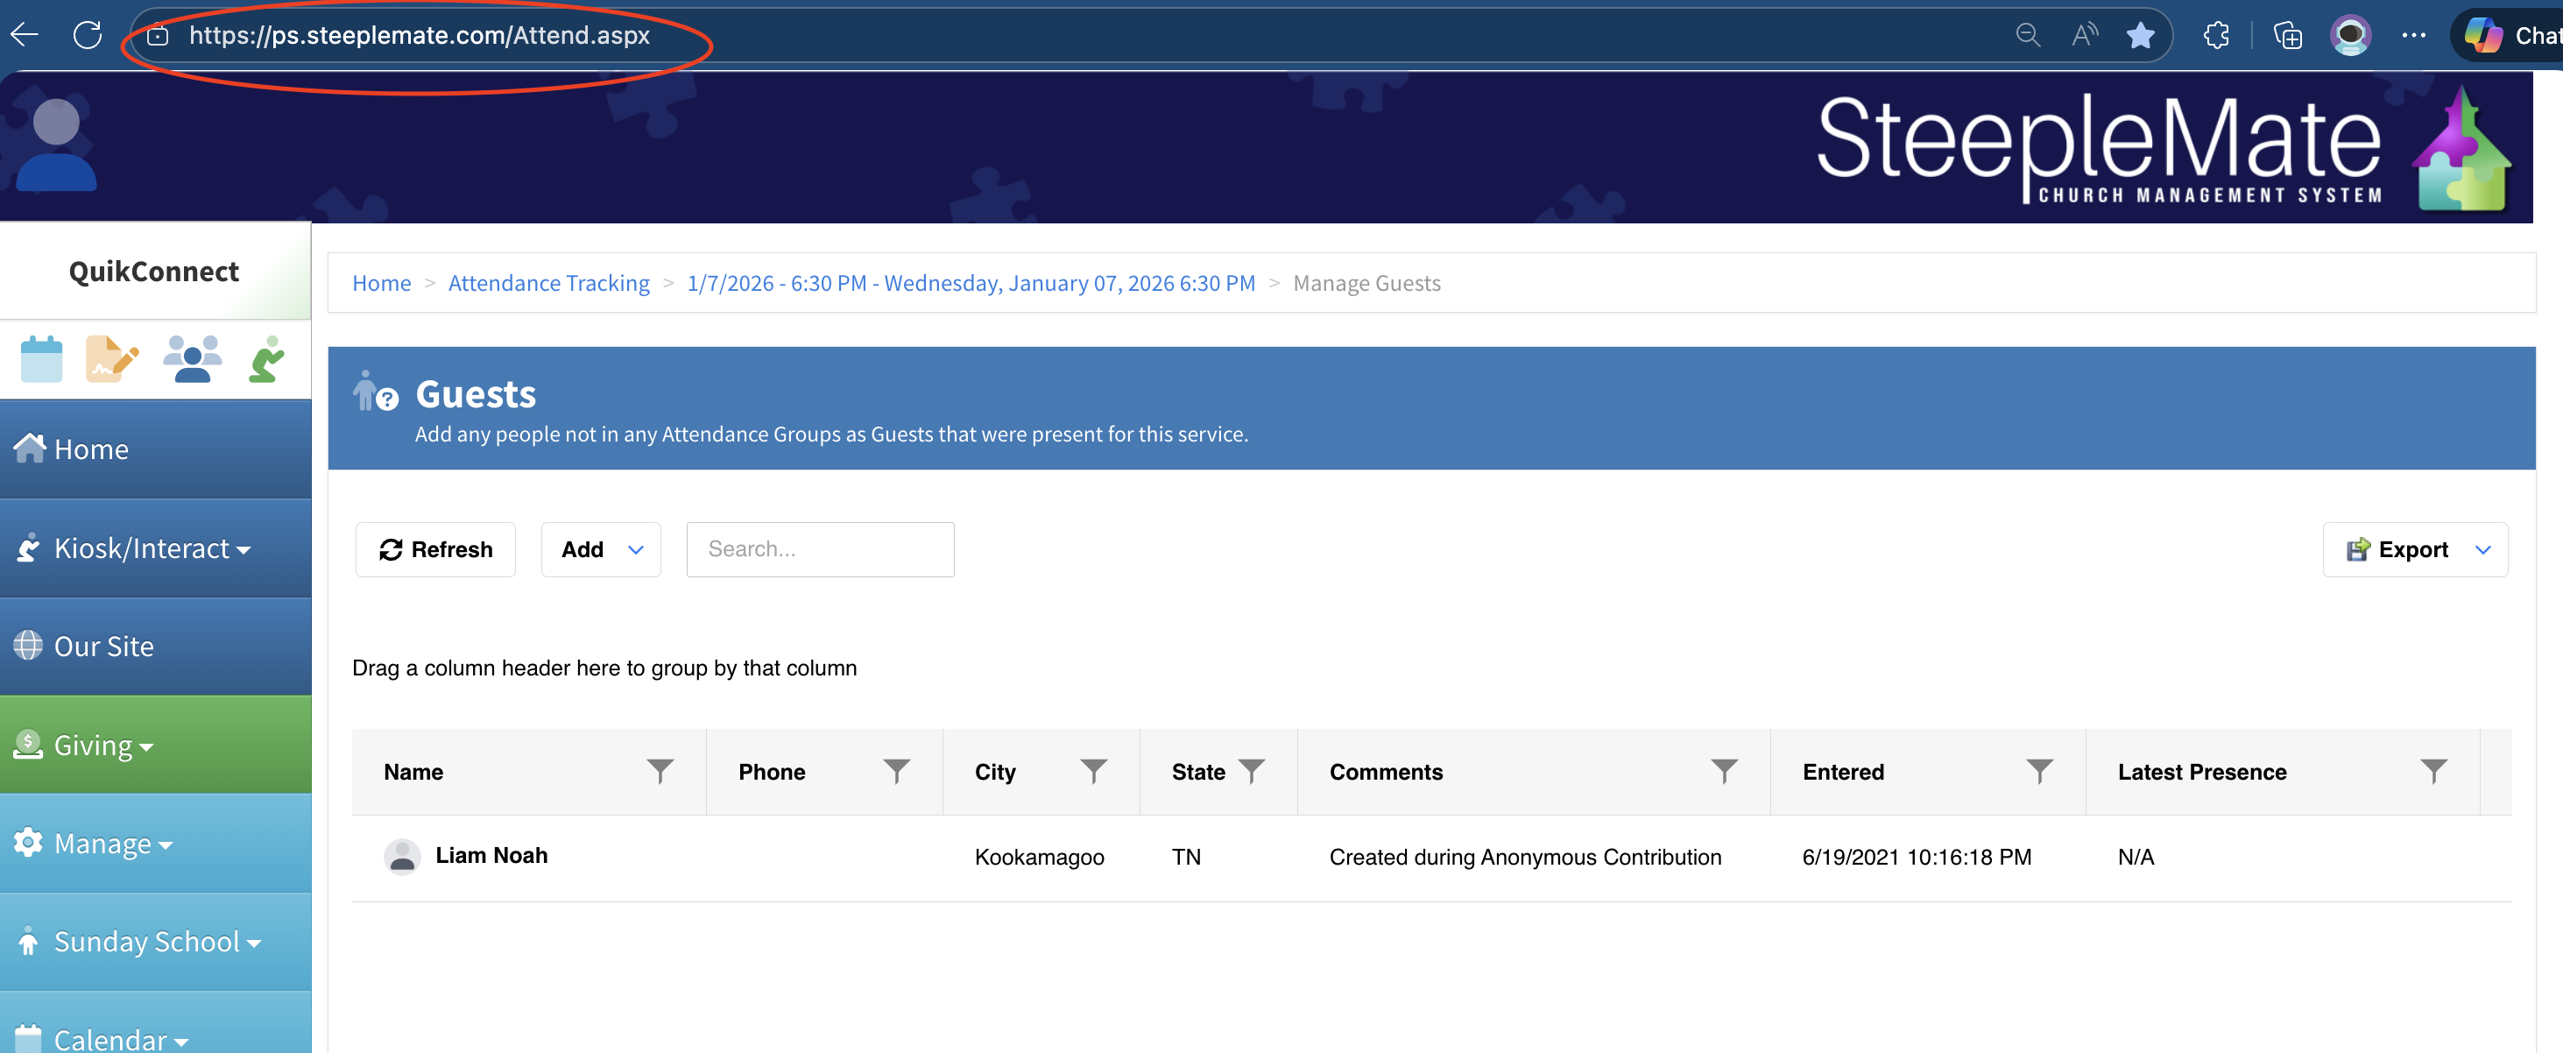2563x1053 pixels.
Task: Click the QuikConnect calendar icon
Action: pos(41,359)
